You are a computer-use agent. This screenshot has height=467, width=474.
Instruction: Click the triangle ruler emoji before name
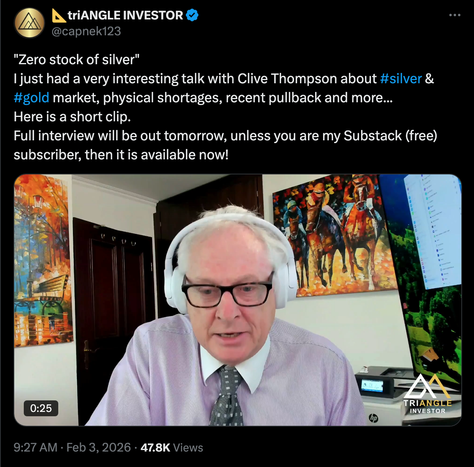pos(59,15)
